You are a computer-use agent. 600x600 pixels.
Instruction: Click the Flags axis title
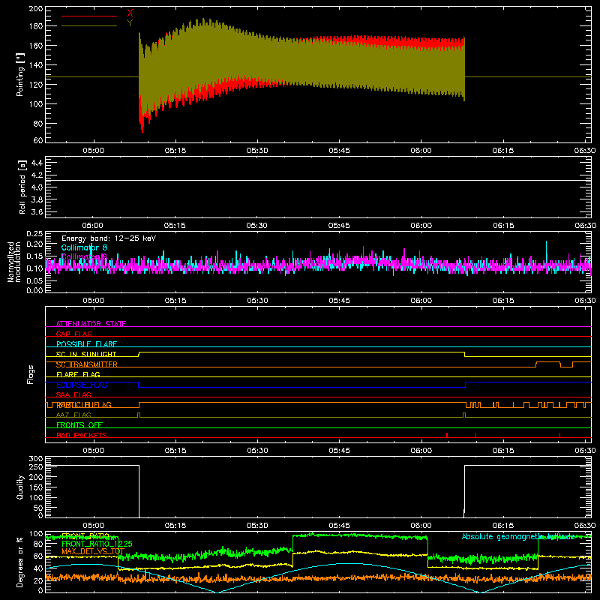coord(31,374)
